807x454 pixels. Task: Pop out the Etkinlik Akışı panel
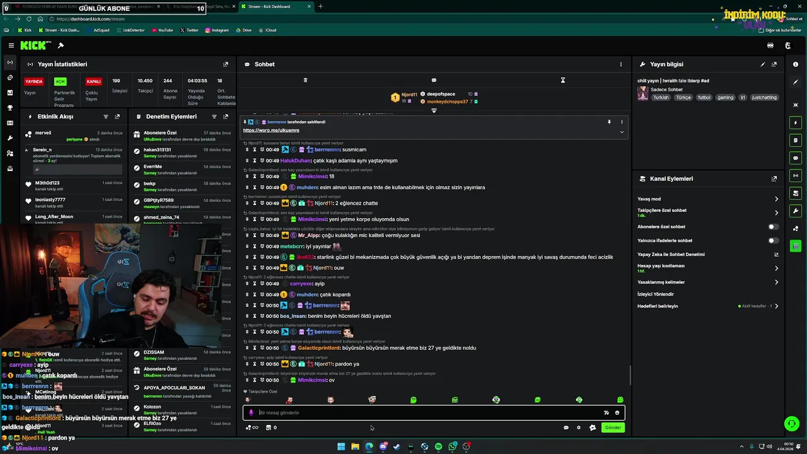tap(117, 117)
